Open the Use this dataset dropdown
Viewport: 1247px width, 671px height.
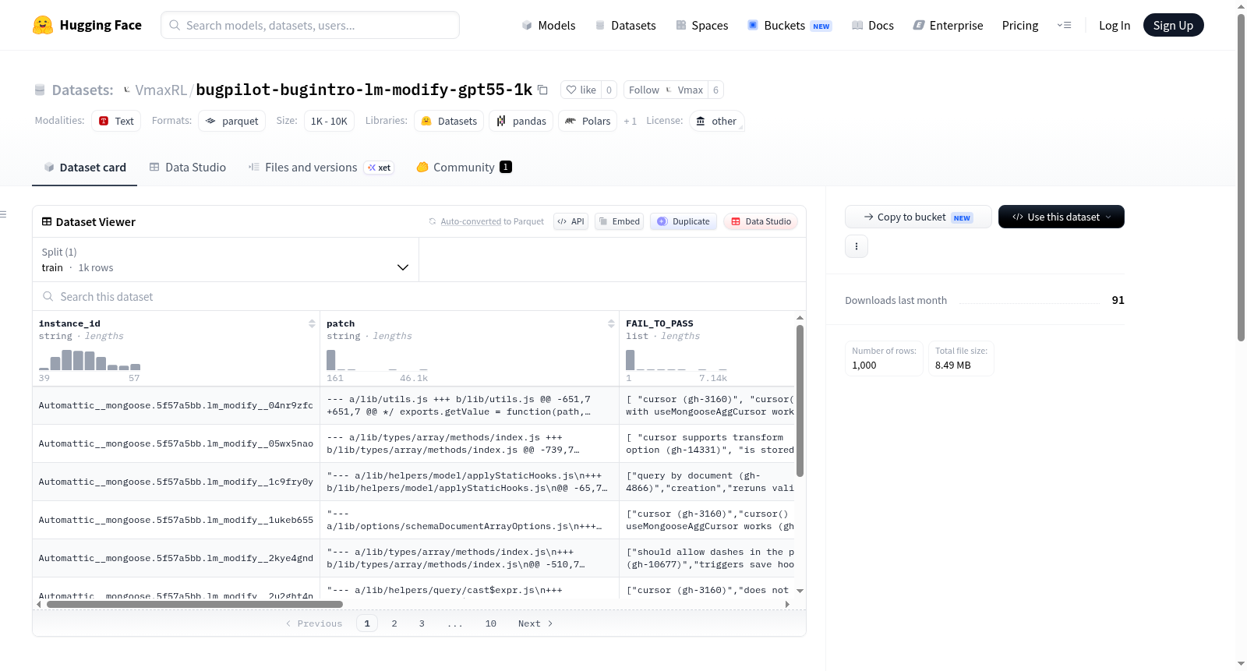point(1062,217)
